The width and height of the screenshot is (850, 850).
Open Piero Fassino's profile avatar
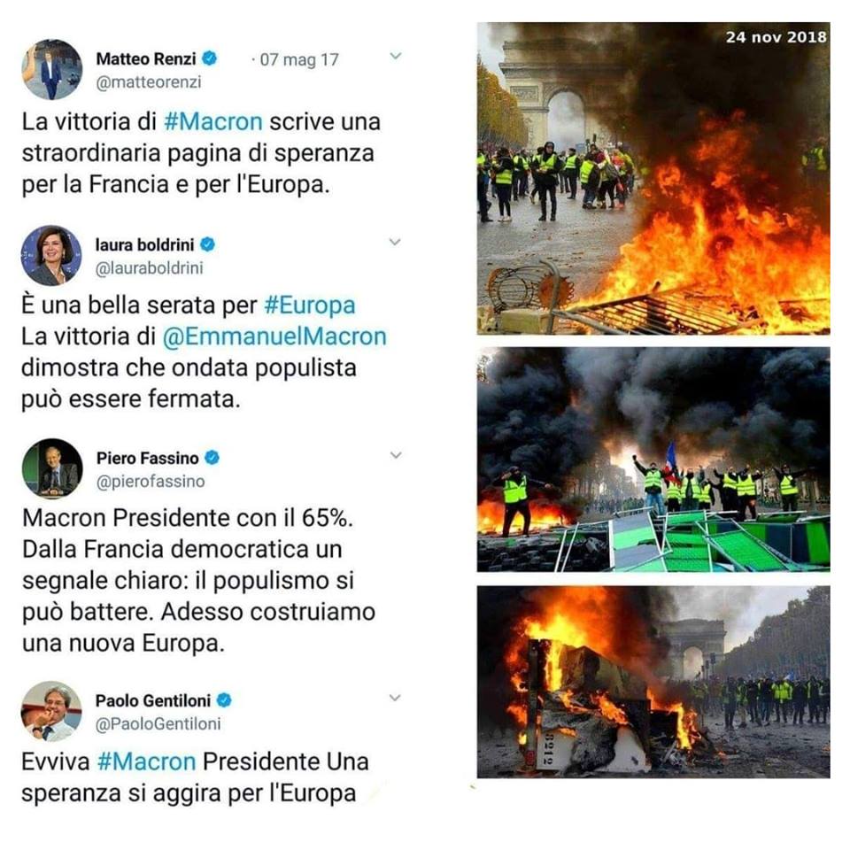point(52,468)
